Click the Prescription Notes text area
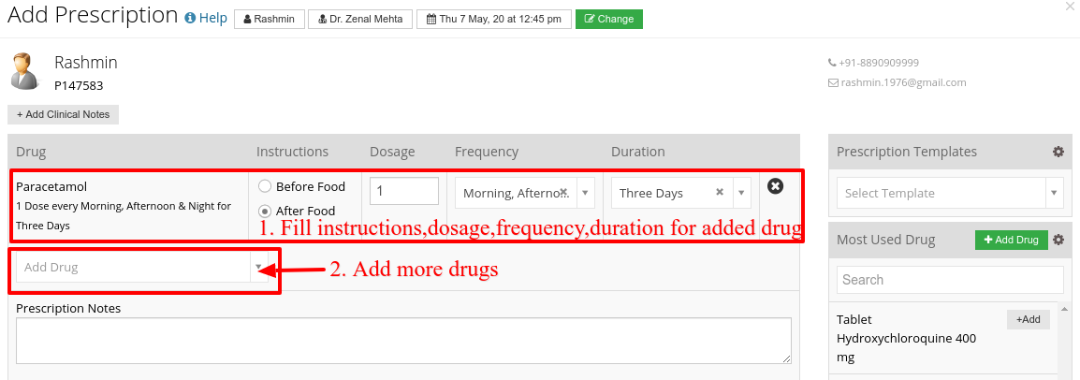The image size is (1080, 380). click(x=403, y=340)
